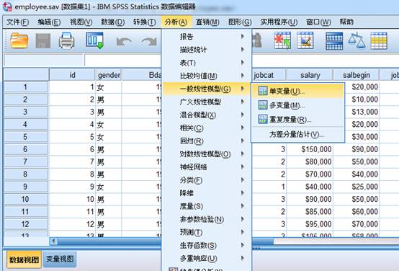Expand the 生存函数(S) submenu

pos(206,245)
